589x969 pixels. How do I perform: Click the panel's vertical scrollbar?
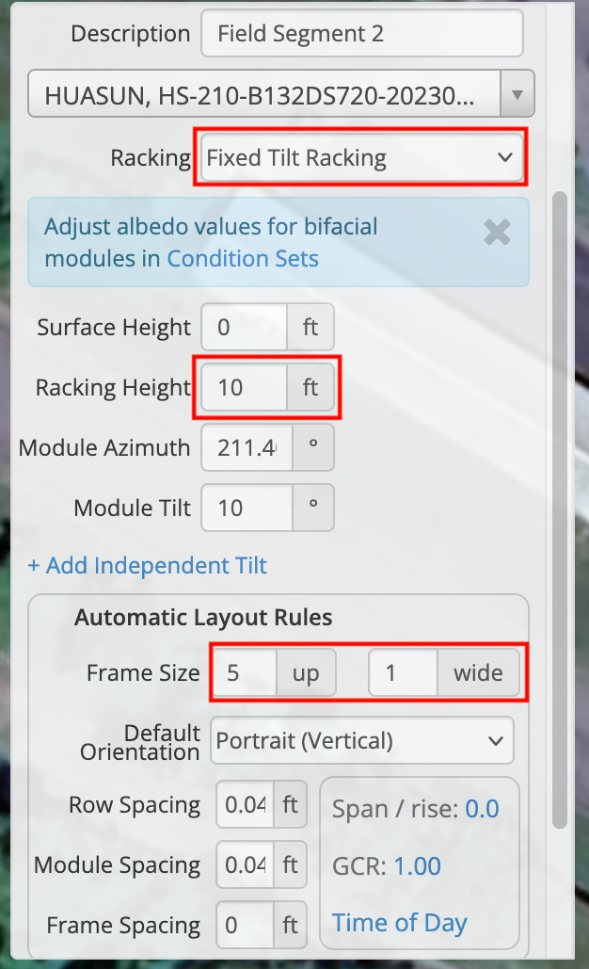click(560, 509)
